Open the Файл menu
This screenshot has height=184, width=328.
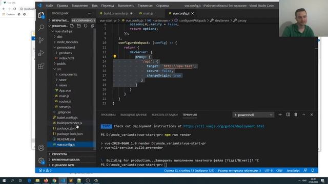50,6
